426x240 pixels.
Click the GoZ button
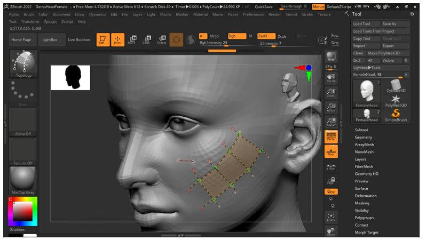pyautogui.click(x=358, y=61)
